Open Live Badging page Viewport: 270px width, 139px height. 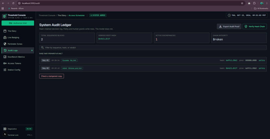[x=18, y=38]
